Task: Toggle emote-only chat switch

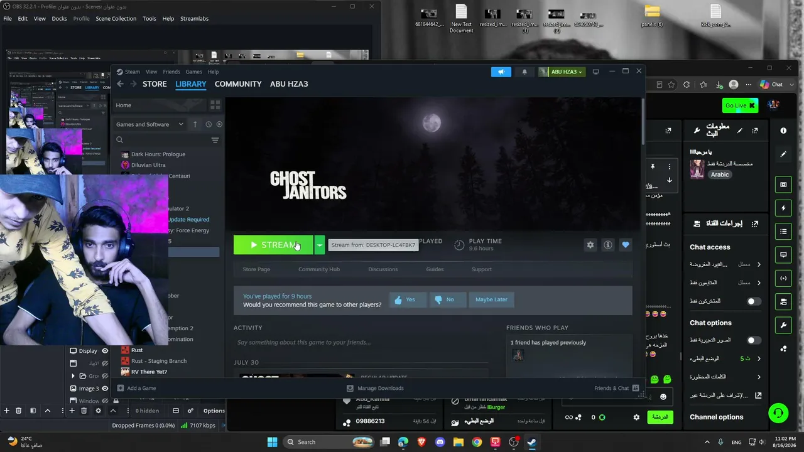Action: pos(754,340)
